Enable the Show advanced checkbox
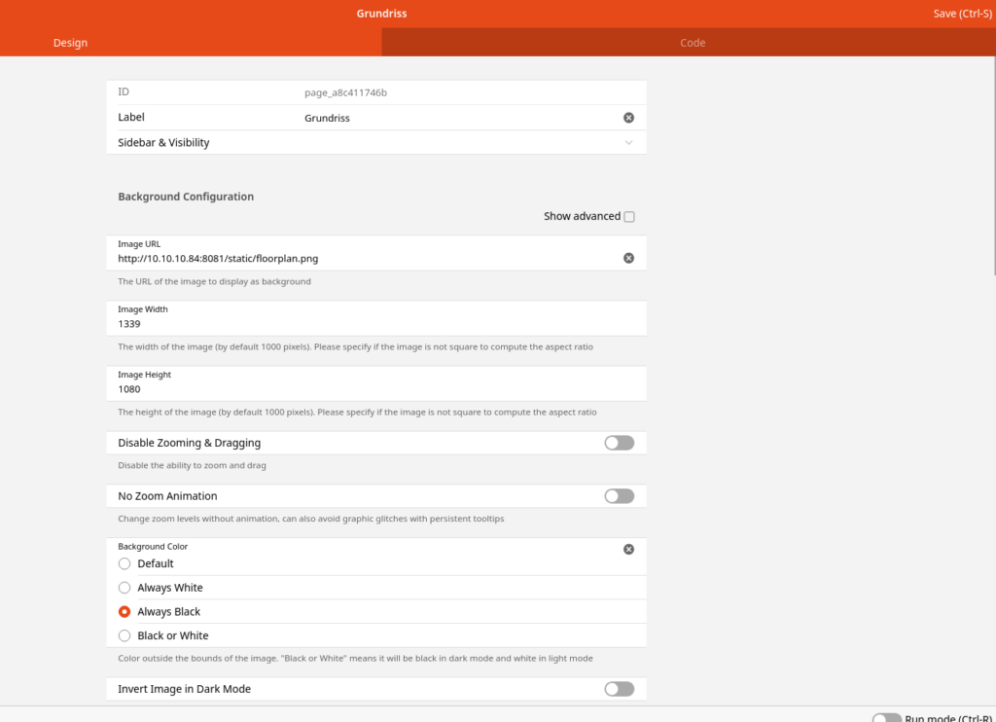996x722 pixels. [629, 217]
